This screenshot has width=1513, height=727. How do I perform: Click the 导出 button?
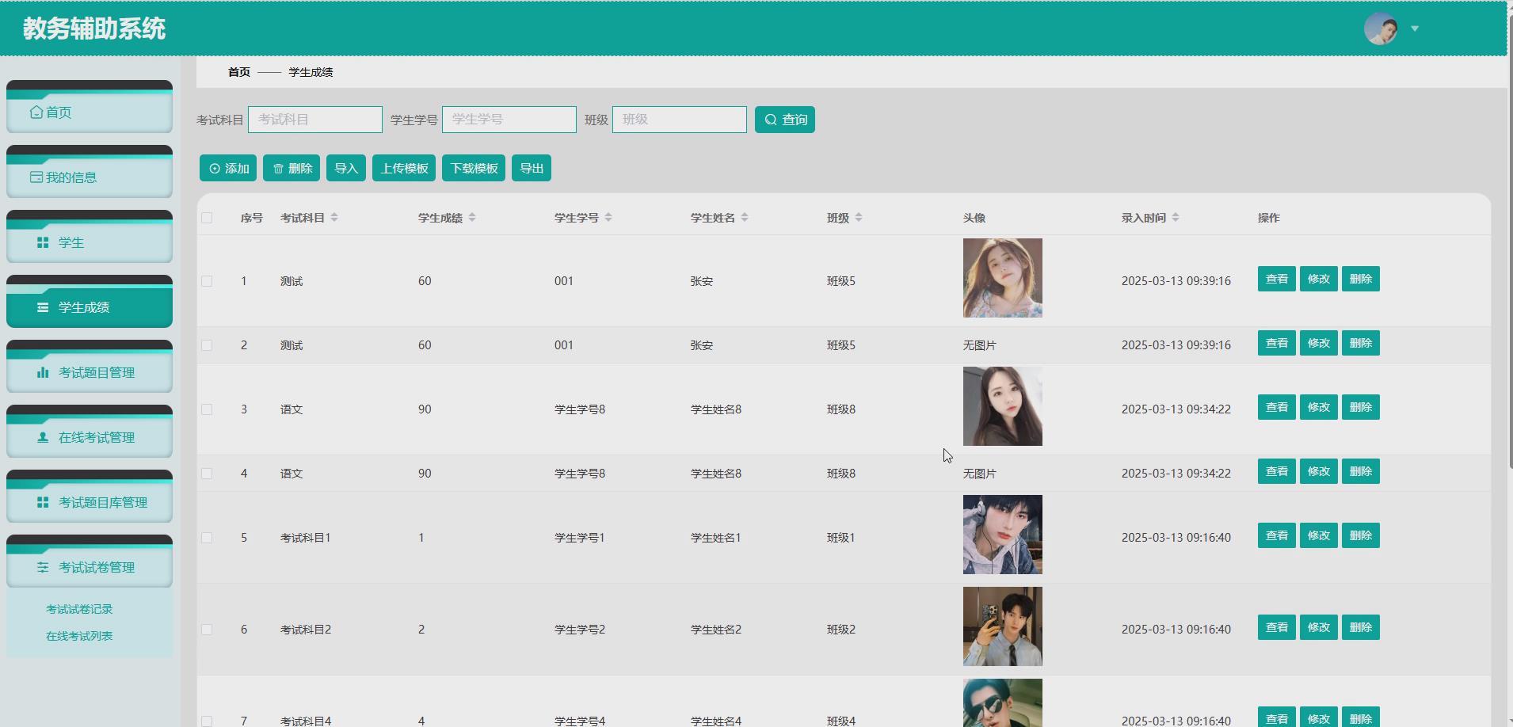(532, 168)
